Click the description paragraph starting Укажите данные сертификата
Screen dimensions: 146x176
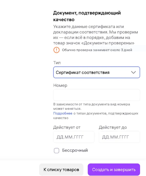point(96,35)
